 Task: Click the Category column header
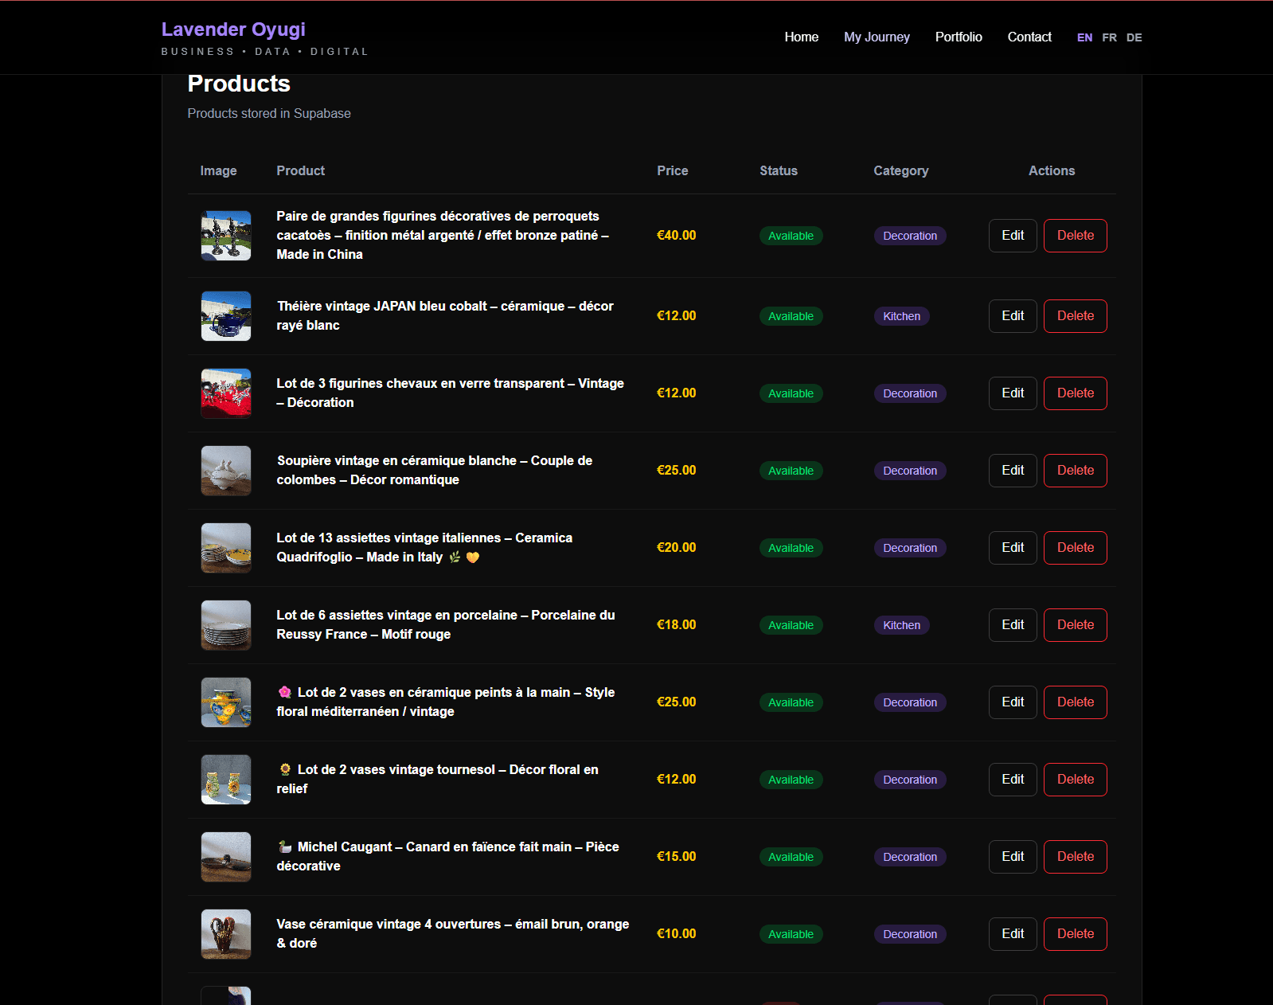coord(900,170)
